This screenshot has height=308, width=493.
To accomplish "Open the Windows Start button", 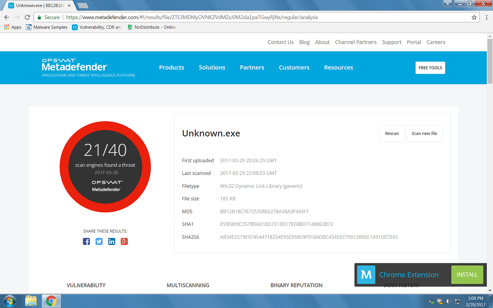I will click(x=10, y=301).
